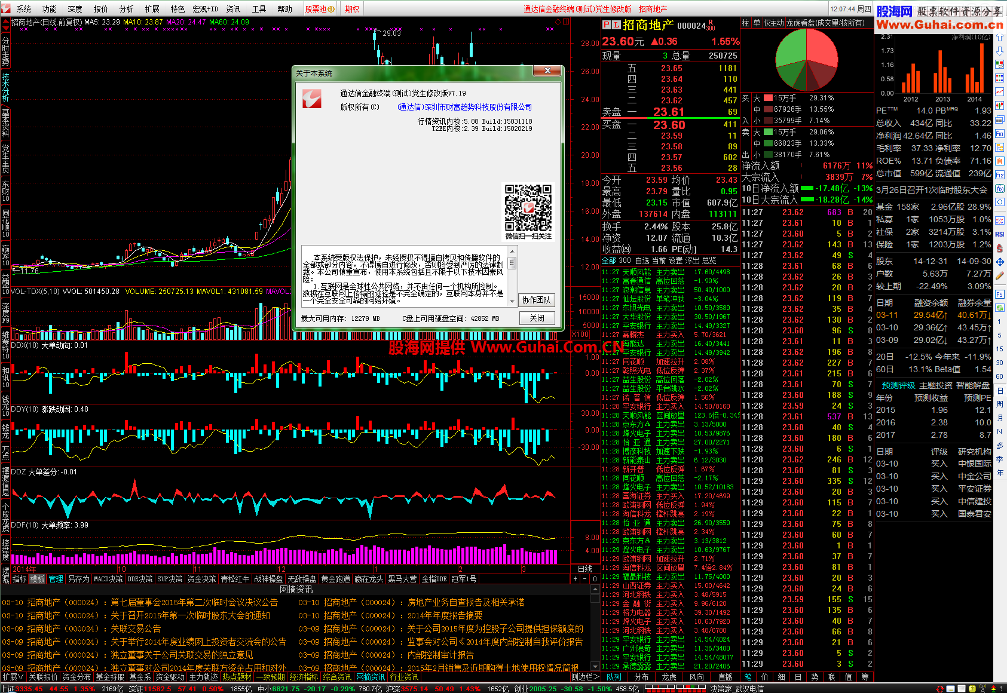1007x693 pixels.
Task: Click the up arrow icon in right toolbar
Action: click(999, 38)
